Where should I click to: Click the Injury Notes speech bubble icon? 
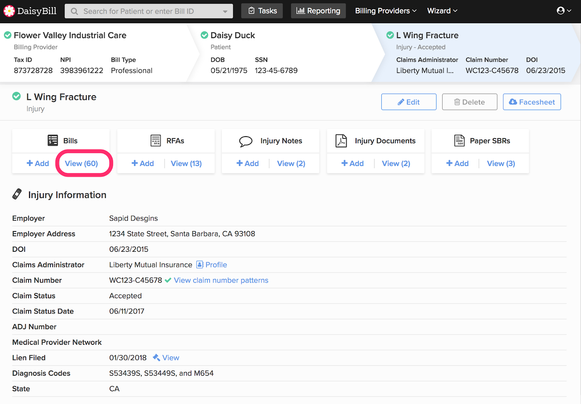(246, 141)
